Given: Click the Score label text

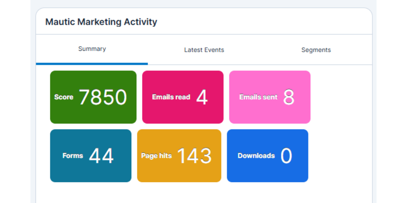Looking at the screenshot, I should tap(64, 97).
